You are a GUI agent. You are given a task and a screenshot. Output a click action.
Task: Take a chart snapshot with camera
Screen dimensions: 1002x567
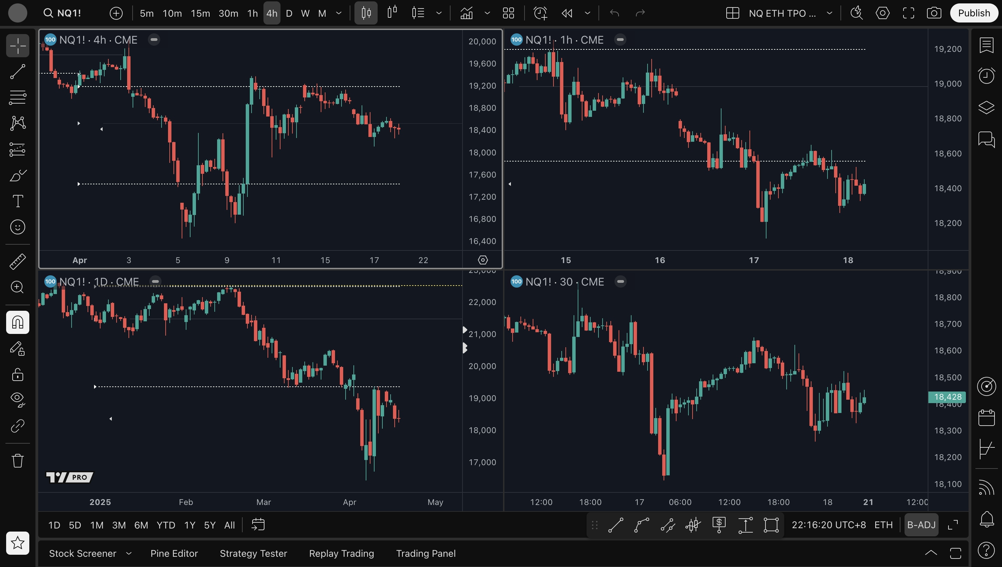[x=934, y=13]
